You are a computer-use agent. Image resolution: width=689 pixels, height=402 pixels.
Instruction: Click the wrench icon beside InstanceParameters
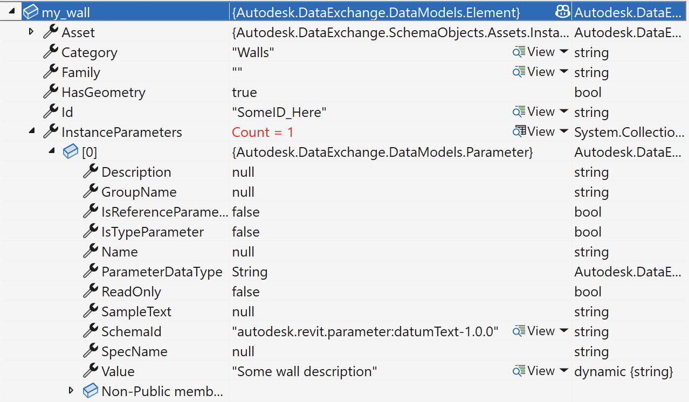tap(51, 131)
